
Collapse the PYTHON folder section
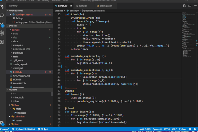click(x=29, y=26)
